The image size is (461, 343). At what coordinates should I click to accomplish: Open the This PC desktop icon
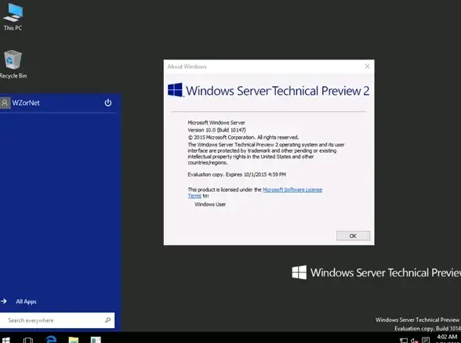click(x=13, y=16)
